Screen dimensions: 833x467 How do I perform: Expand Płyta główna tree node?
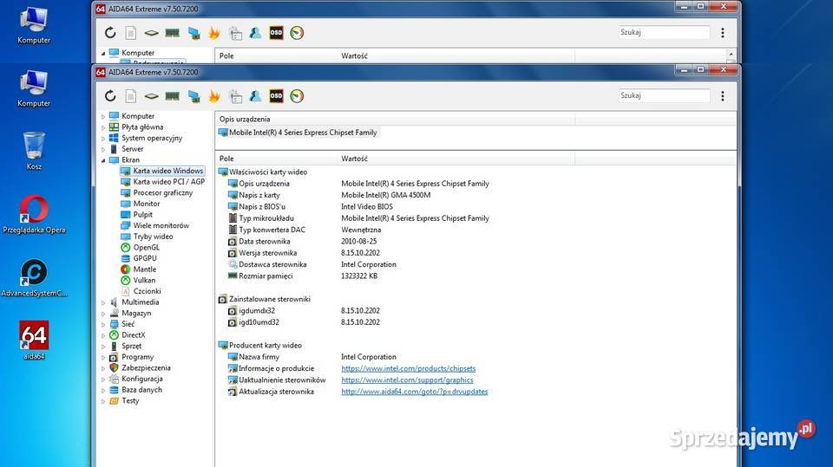pyautogui.click(x=103, y=127)
